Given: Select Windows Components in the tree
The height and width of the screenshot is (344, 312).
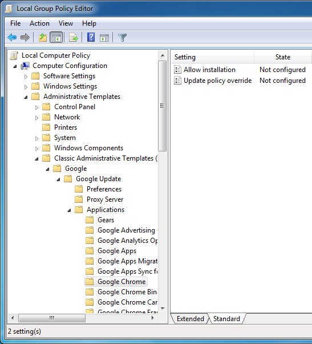Looking at the screenshot, I should coord(88,148).
